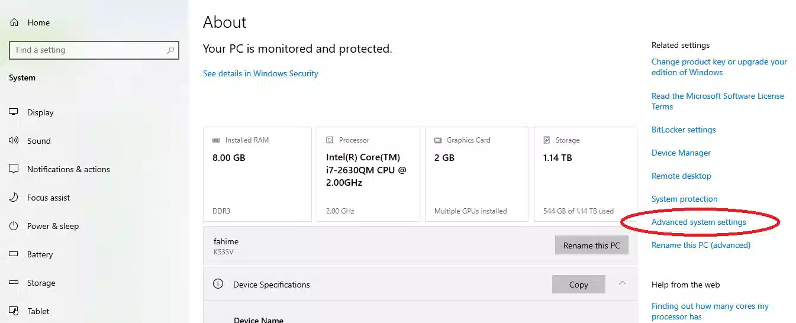Click the Power & sleep icon
The image size is (796, 323).
click(14, 226)
